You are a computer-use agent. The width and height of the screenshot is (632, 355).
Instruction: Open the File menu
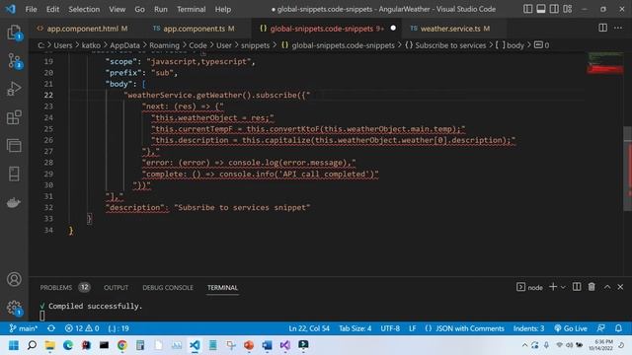tap(31, 9)
